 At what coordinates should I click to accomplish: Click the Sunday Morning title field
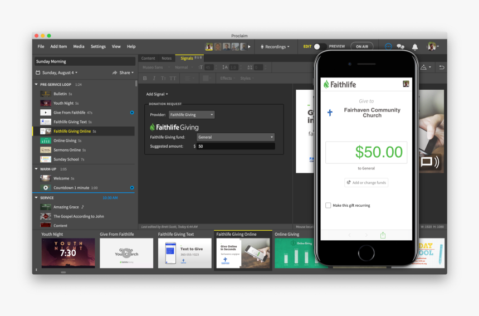tap(85, 61)
